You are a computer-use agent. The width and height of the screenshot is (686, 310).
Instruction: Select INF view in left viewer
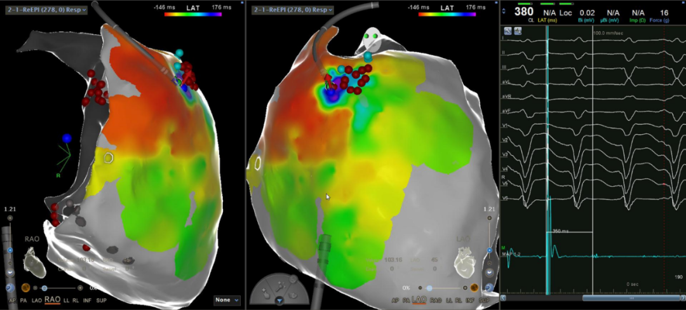coord(87,300)
